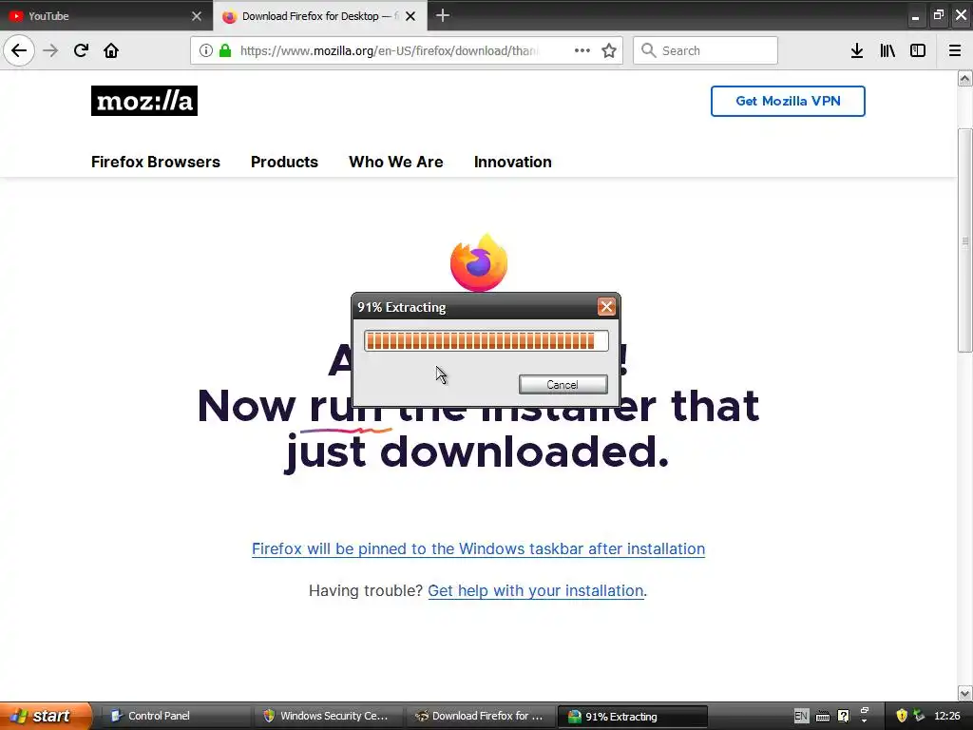Open the Firefox hamburger menu
973x730 pixels.
(955, 50)
